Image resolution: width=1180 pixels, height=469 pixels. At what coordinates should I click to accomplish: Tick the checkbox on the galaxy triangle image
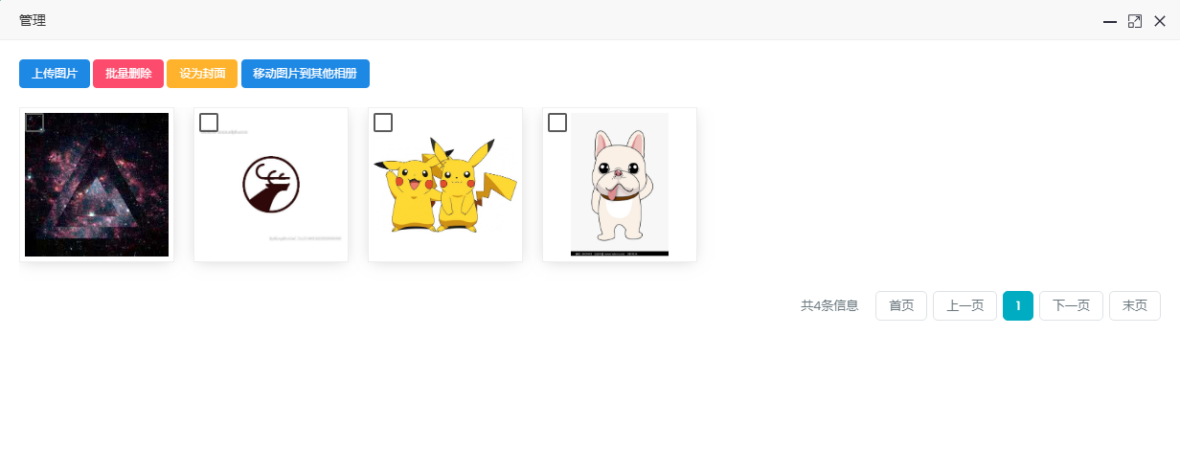[x=34, y=123]
